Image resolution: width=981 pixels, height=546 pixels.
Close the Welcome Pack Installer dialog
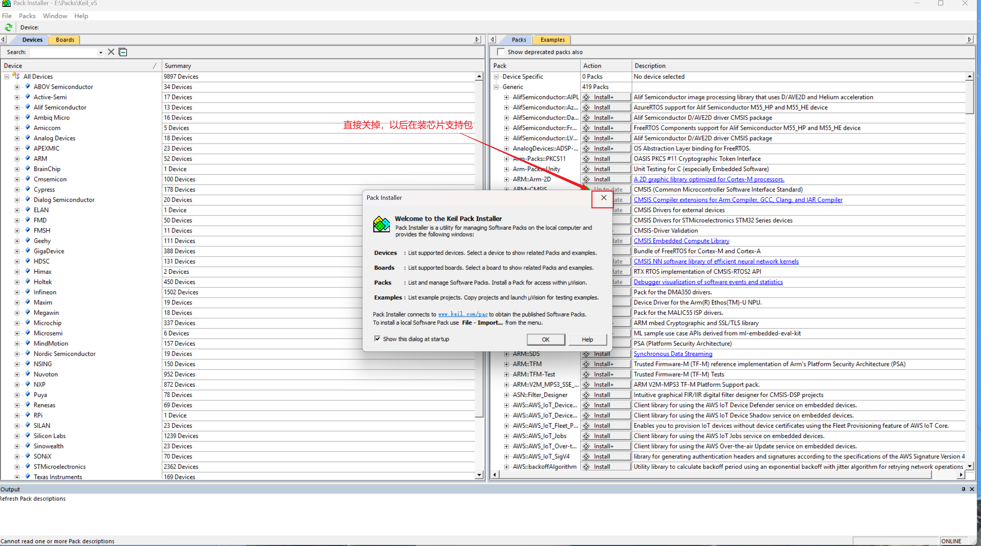coord(604,198)
